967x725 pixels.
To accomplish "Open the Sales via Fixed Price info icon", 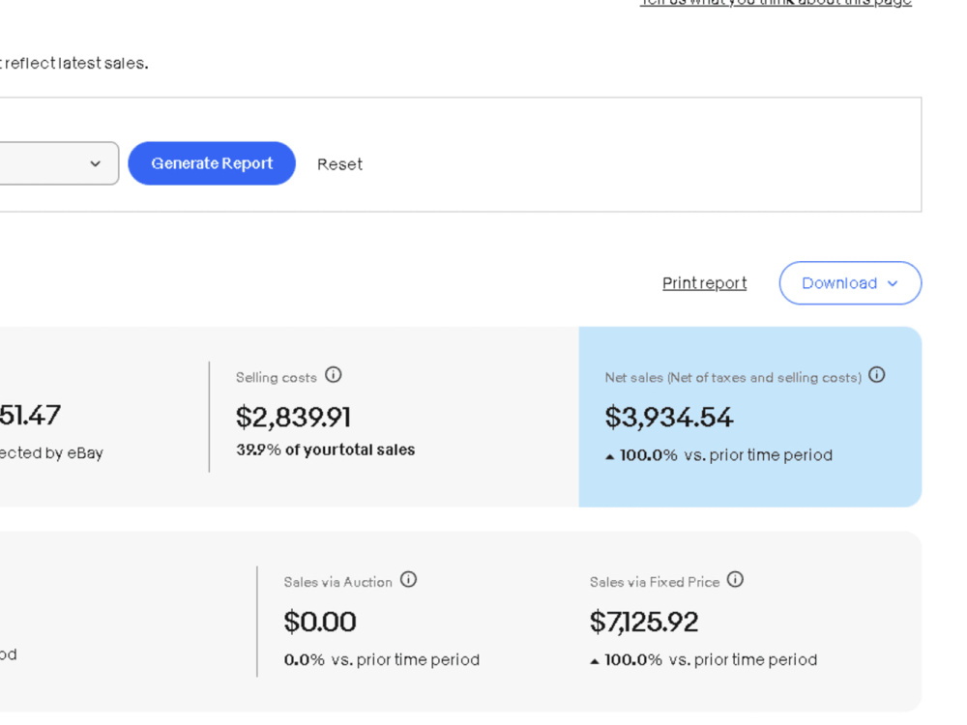I will click(735, 579).
